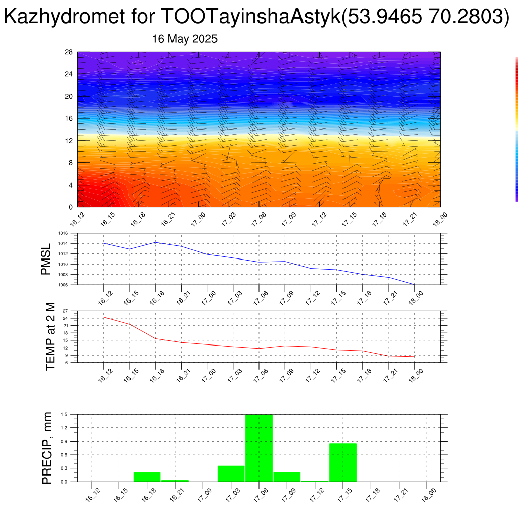The width and height of the screenshot is (518, 518).
Task: Click value "0.6" on the PRECIP axis
Action: pyautogui.click(x=64, y=455)
